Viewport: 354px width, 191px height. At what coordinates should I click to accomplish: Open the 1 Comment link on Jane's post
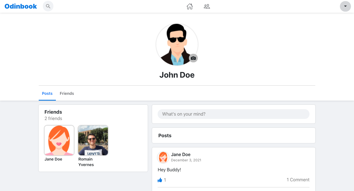[x=298, y=180]
